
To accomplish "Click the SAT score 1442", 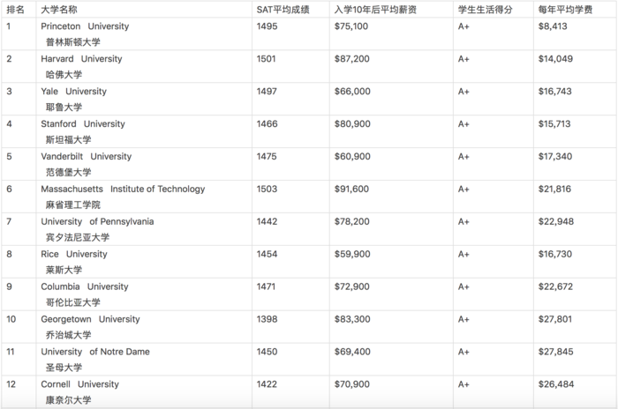I will (x=267, y=221).
